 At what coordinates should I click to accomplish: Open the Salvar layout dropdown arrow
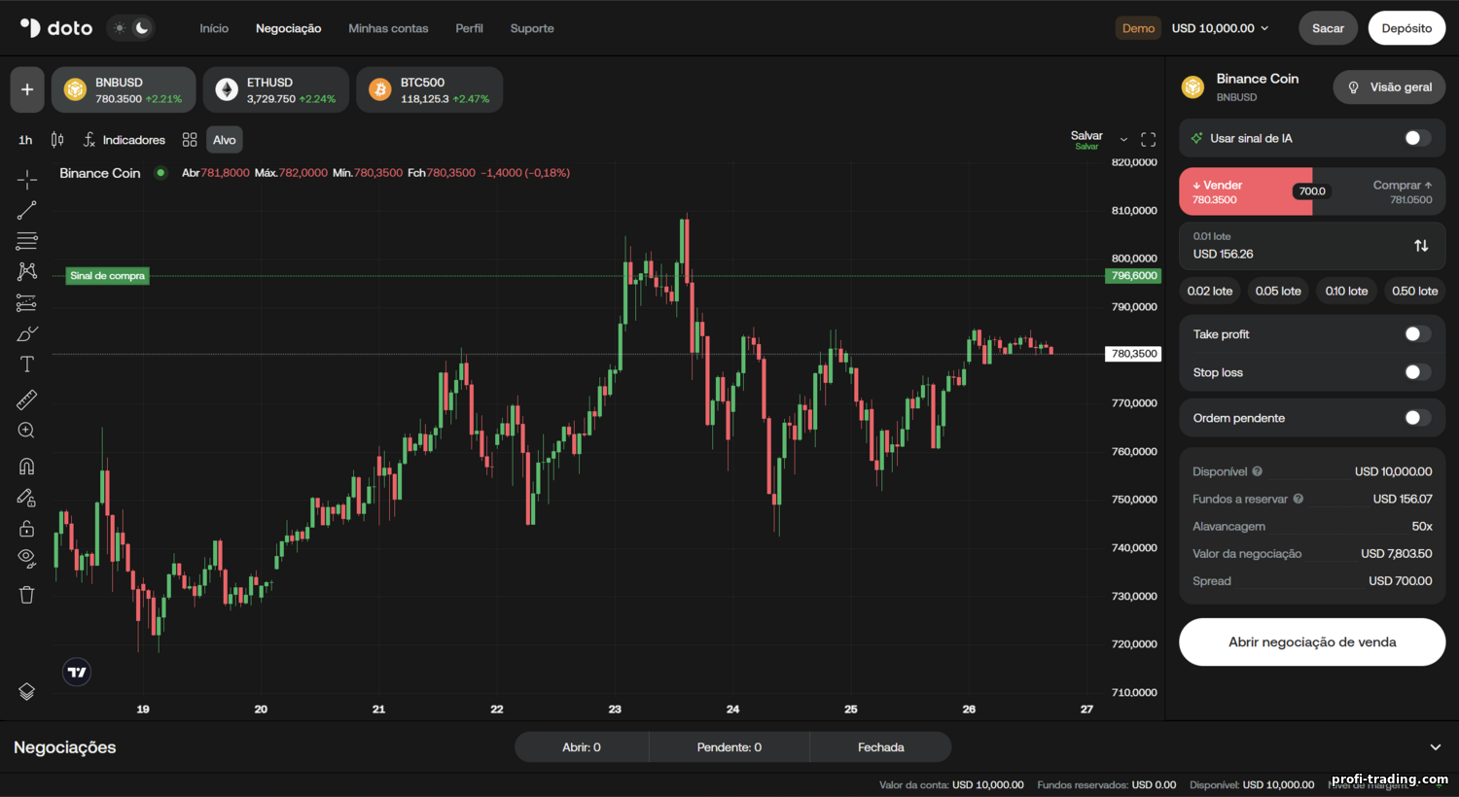click(1123, 140)
